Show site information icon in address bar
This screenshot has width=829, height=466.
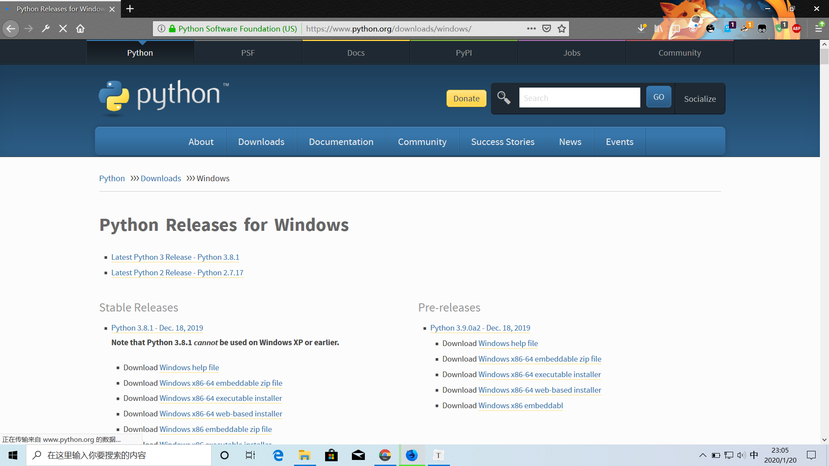point(161,29)
